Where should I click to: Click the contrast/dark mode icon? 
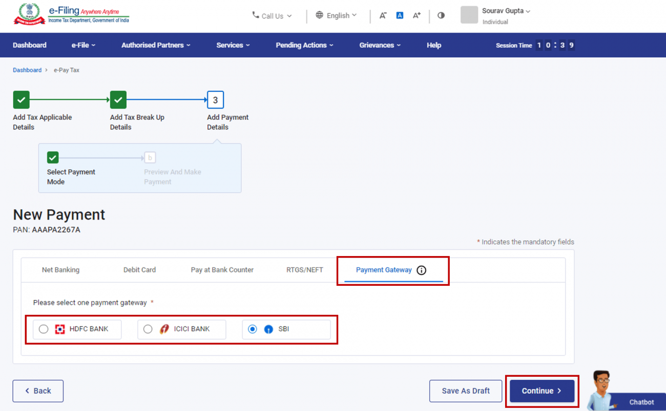pos(441,15)
